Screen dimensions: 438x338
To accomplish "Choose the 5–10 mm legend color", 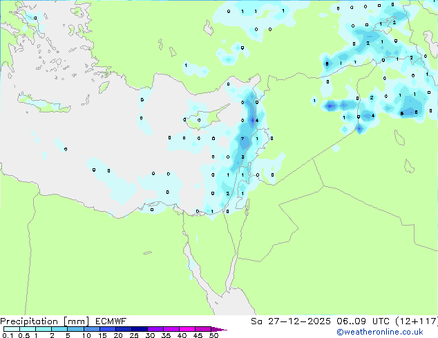I will [75, 329].
